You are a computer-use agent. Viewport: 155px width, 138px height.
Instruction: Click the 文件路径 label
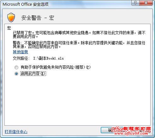pyautogui.click(x=21, y=58)
